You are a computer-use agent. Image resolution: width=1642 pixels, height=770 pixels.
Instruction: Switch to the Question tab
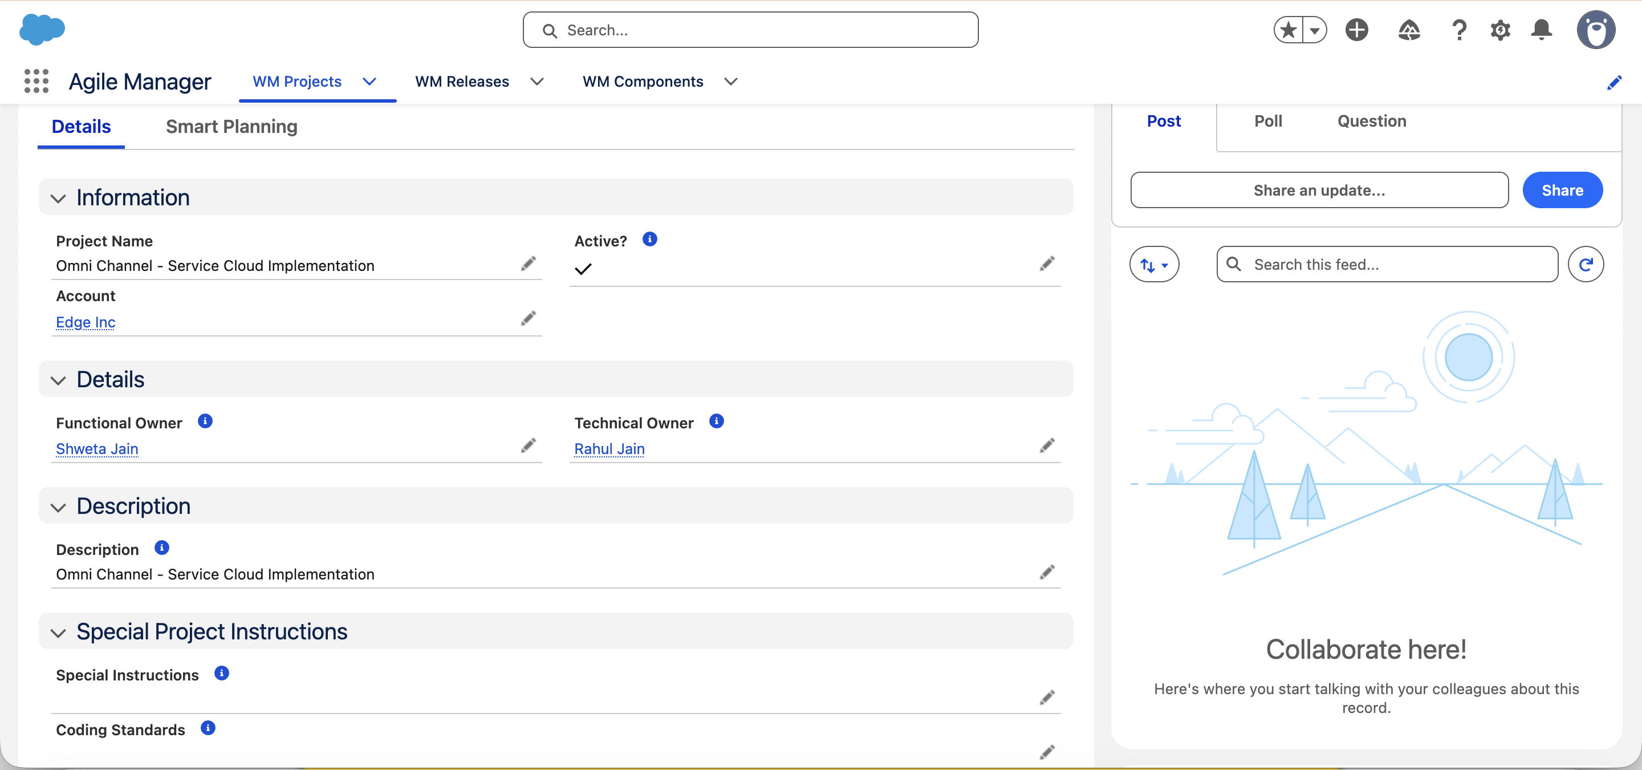1372,121
